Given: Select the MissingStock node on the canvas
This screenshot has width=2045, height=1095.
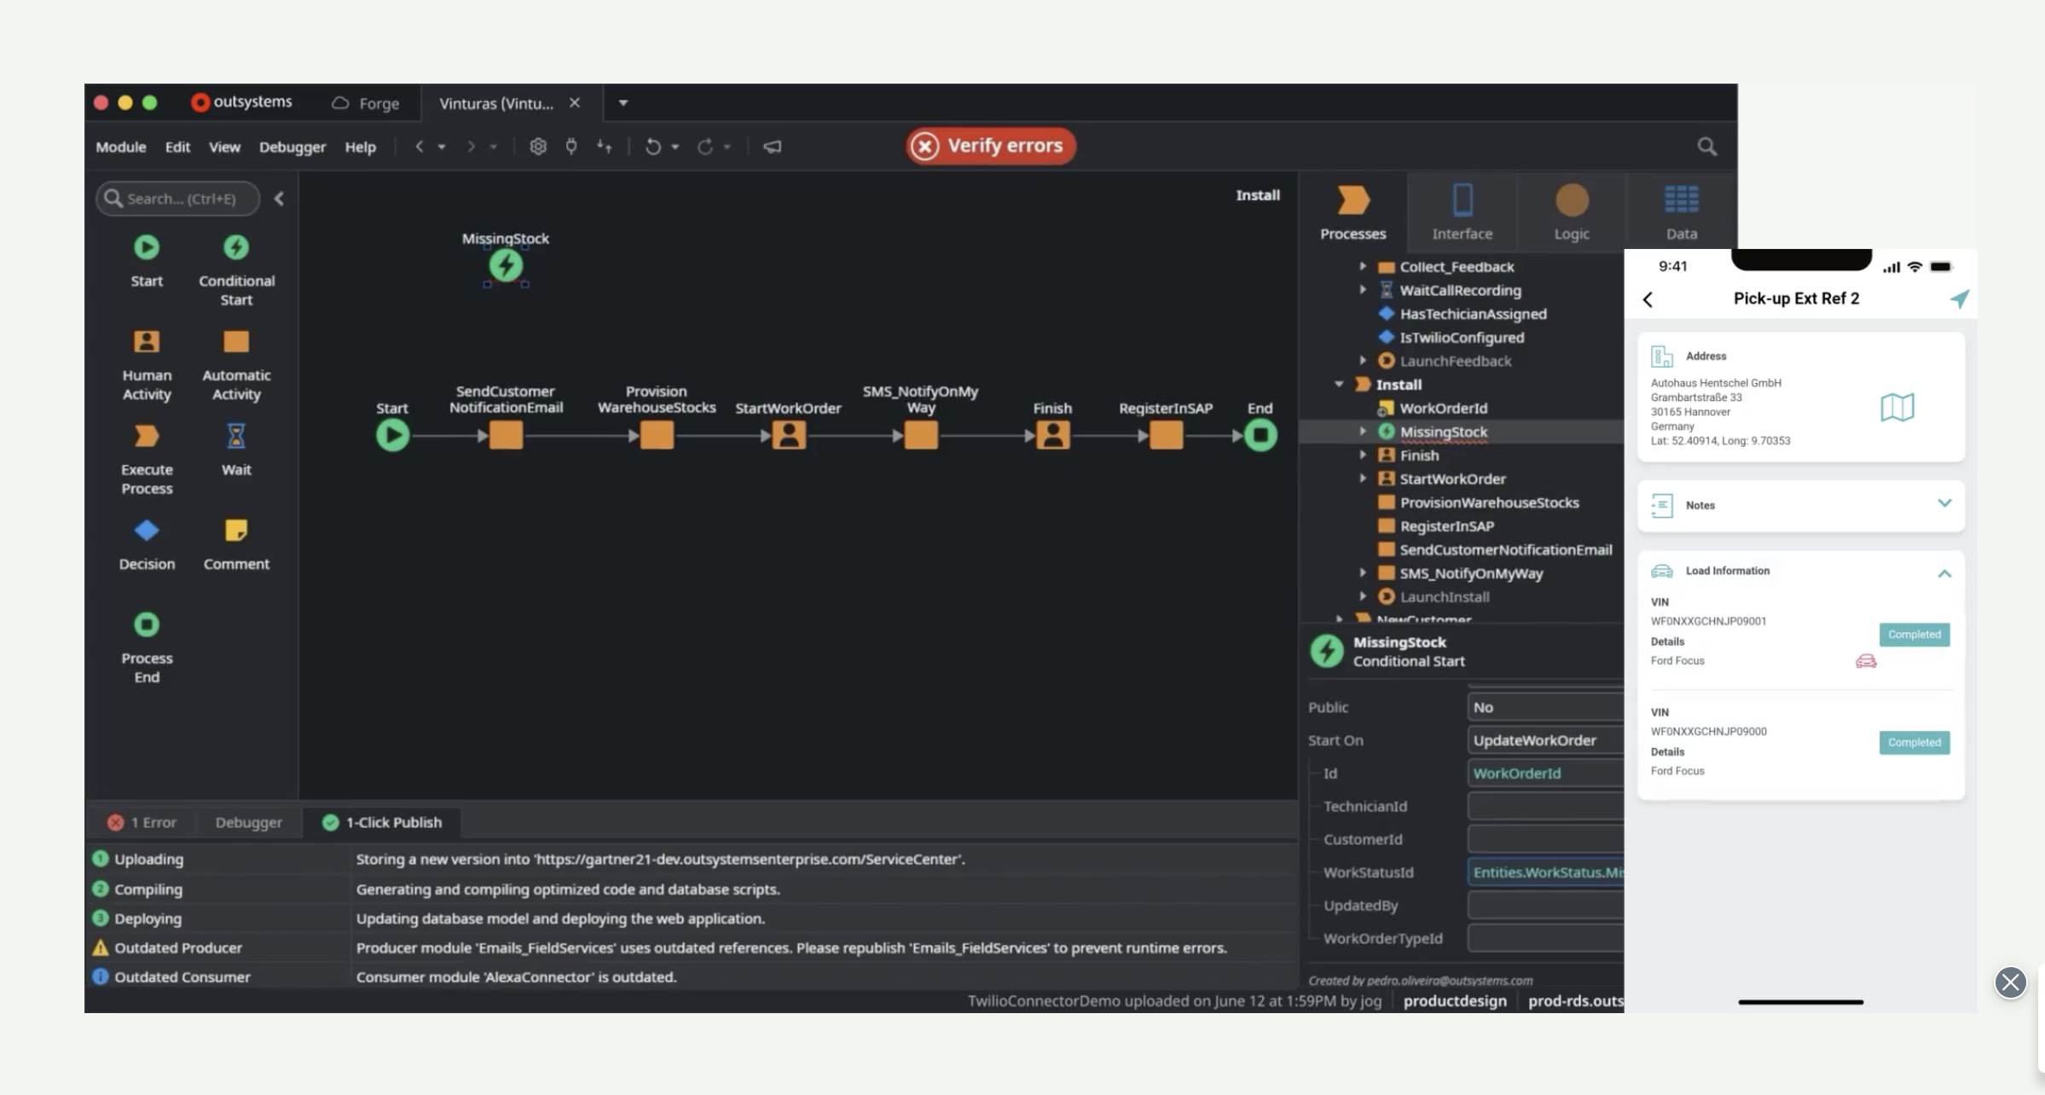Looking at the screenshot, I should tap(506, 265).
